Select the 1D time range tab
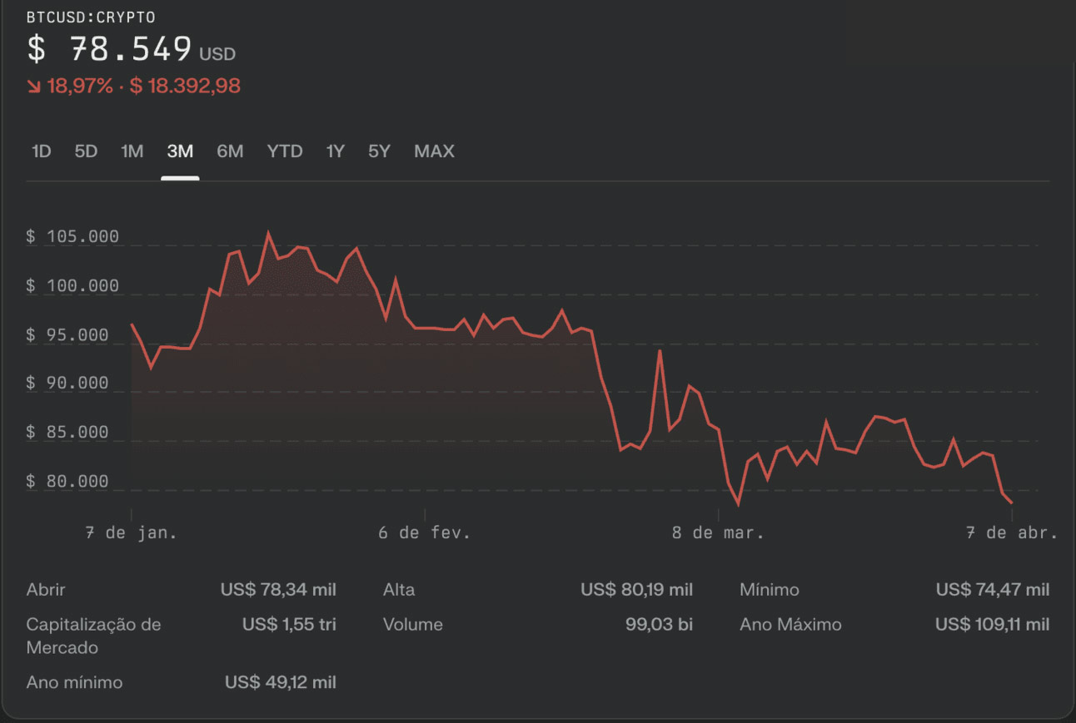Viewport: 1076px width, 723px height. (x=41, y=151)
